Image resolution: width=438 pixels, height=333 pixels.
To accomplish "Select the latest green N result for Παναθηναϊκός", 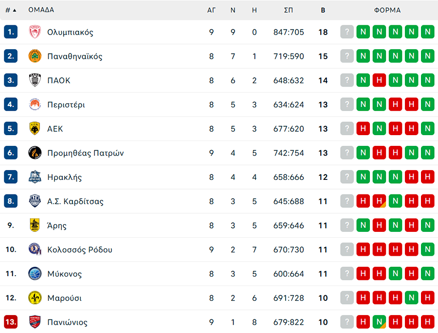I will tap(428, 56).
